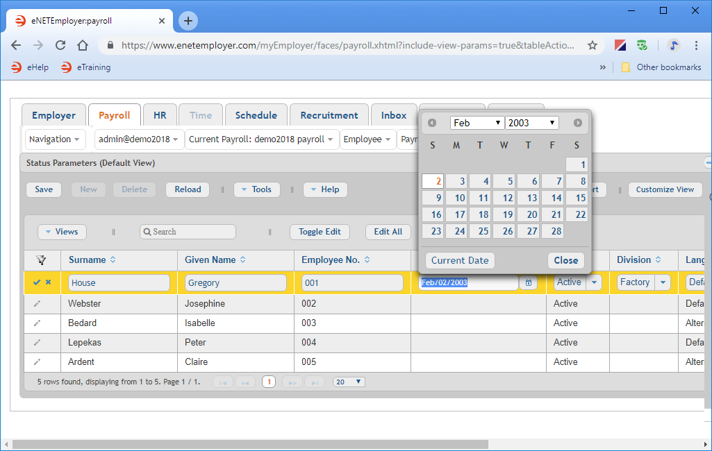
Task: Open the column filter funnel icon
Action: pos(42,260)
